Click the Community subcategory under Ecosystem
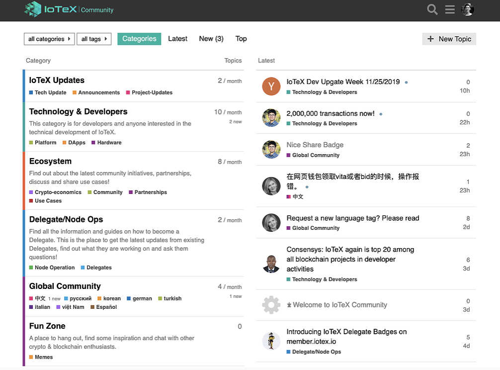The height and width of the screenshot is (370, 500). click(105, 192)
